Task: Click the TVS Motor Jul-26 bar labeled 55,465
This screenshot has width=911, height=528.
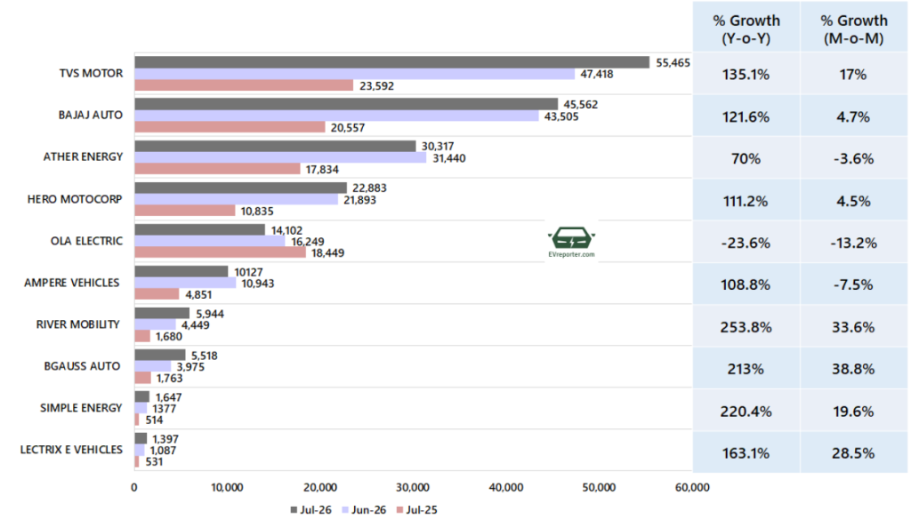Action: (392, 62)
